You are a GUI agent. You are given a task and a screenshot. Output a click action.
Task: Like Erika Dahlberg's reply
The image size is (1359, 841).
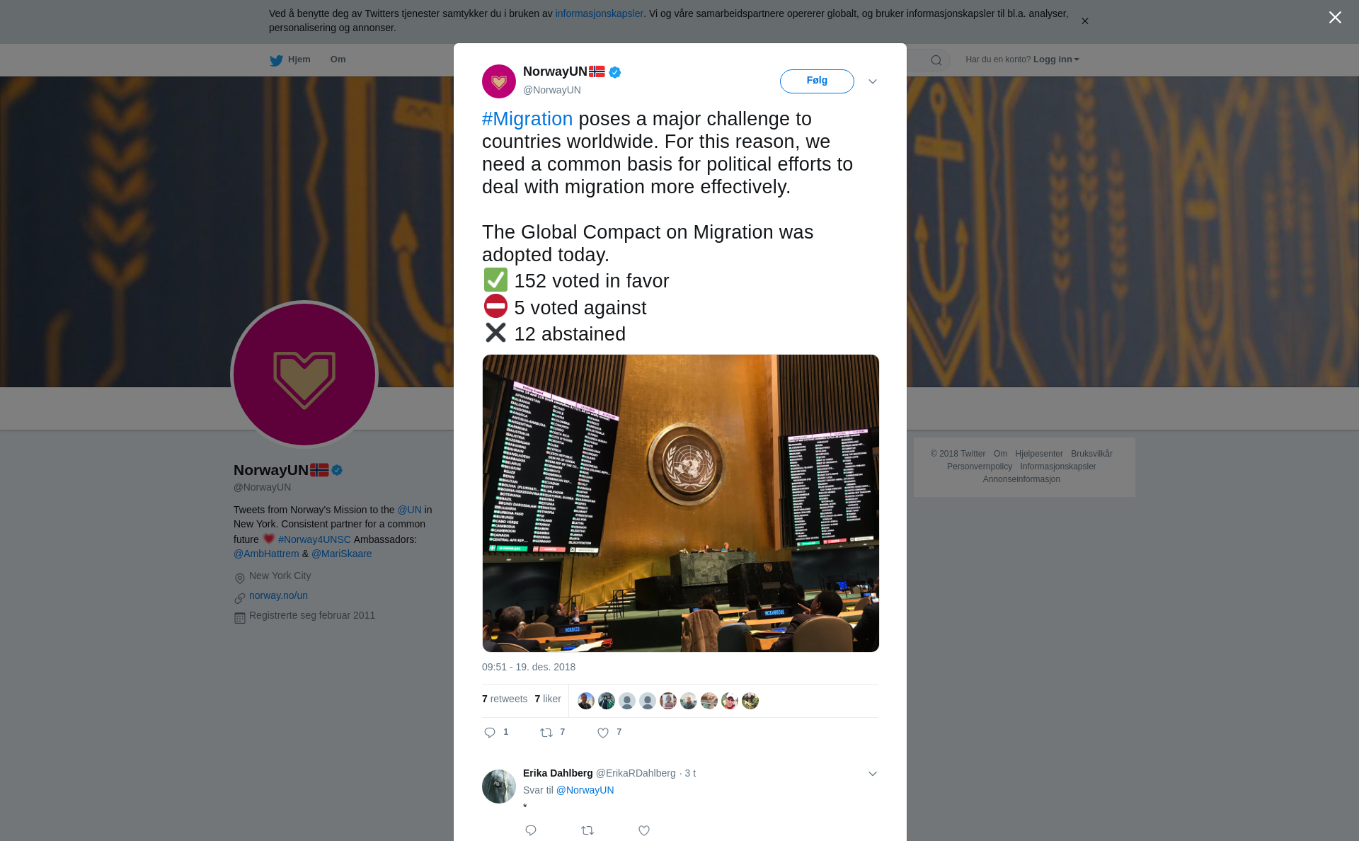(x=644, y=830)
